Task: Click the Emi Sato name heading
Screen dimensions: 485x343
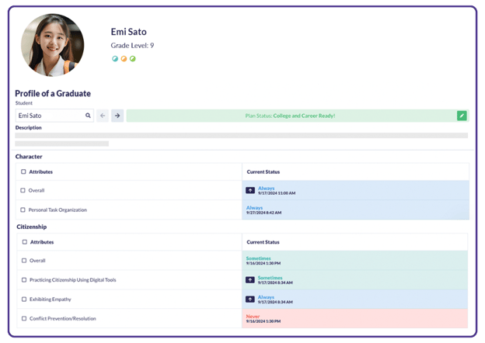Action: click(129, 32)
